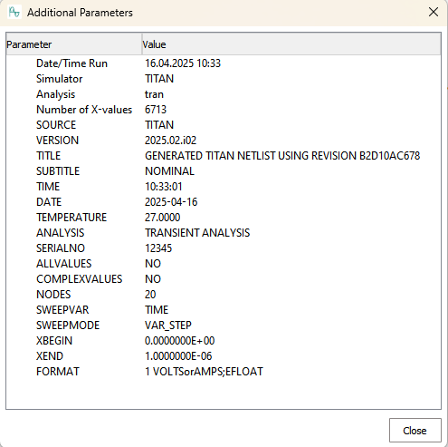Select the Date/Time Run row
The height and width of the screenshot is (447, 448).
pyautogui.click(x=224, y=63)
